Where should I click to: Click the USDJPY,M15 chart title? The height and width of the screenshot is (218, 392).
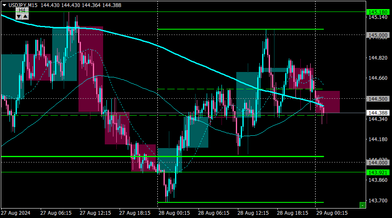click(23, 5)
